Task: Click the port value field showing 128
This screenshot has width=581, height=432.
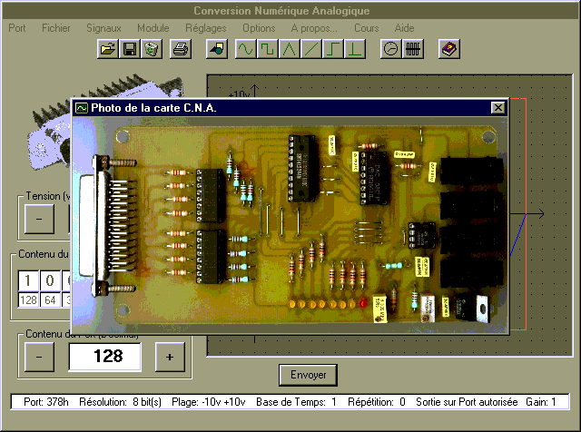Action: click(105, 357)
